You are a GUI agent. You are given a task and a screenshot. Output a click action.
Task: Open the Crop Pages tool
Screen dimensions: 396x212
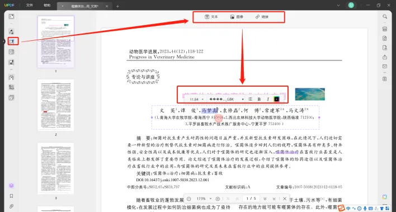click(11, 87)
